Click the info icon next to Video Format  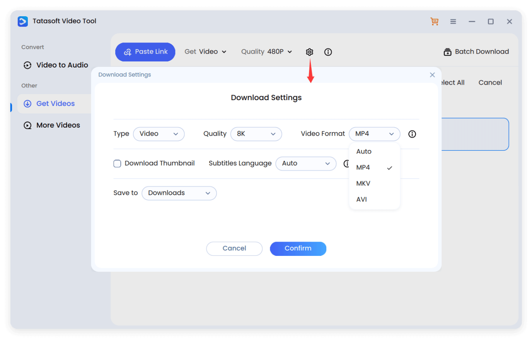click(x=412, y=134)
